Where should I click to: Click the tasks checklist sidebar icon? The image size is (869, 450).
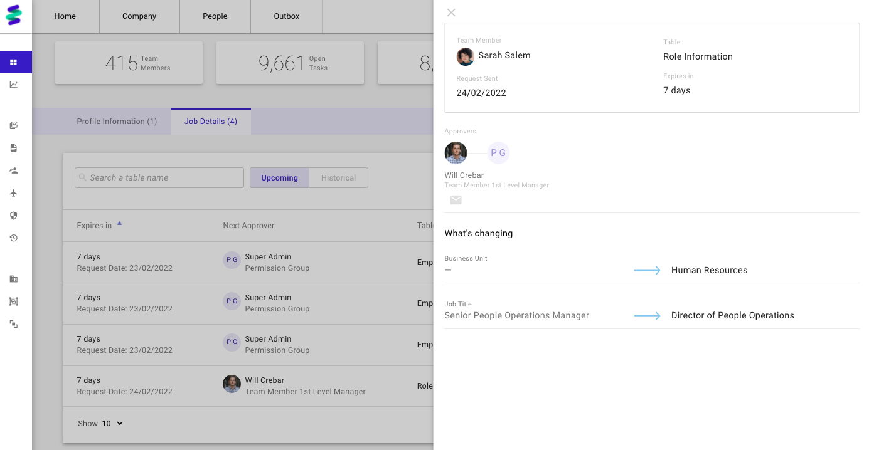[13, 125]
